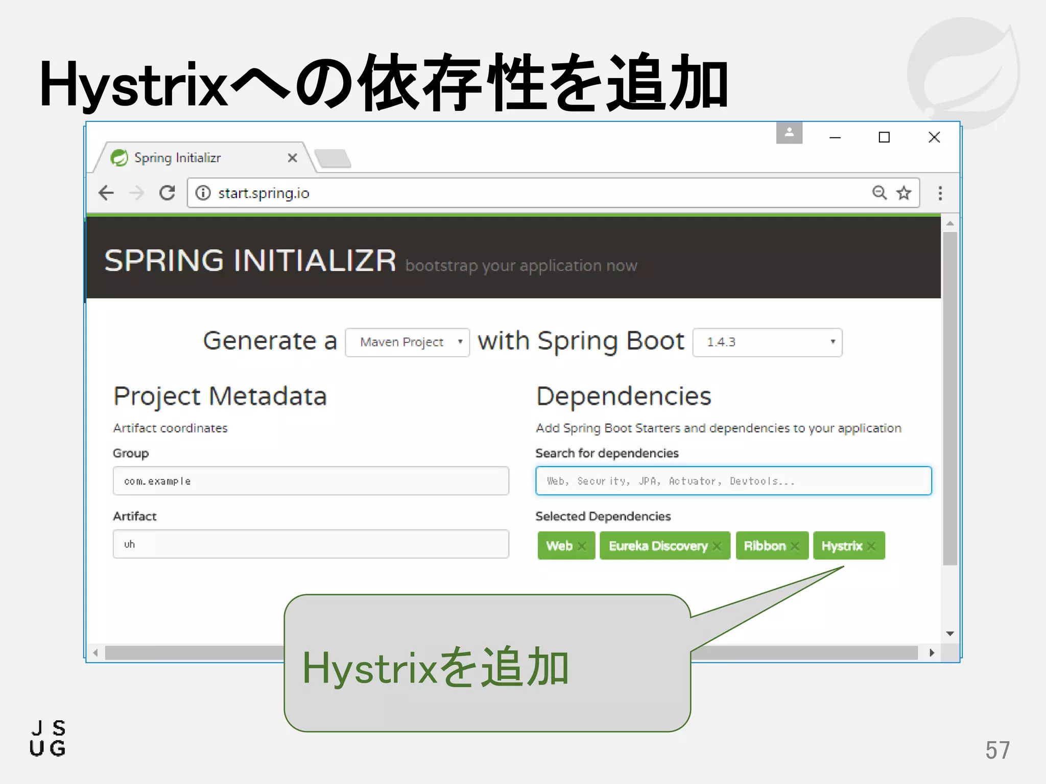Click the Chrome user profile icon

point(789,133)
